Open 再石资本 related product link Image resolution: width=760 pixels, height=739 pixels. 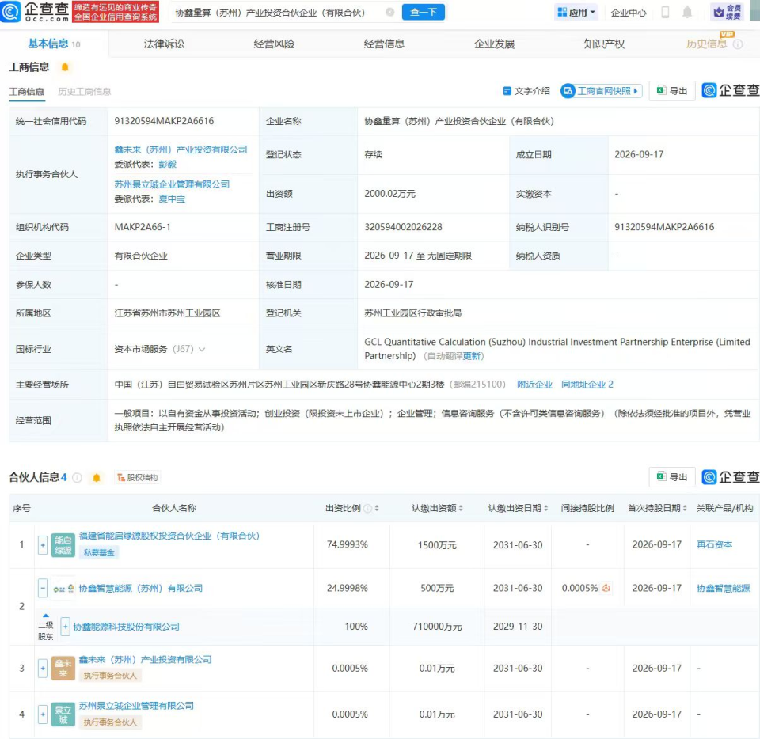[x=714, y=545]
